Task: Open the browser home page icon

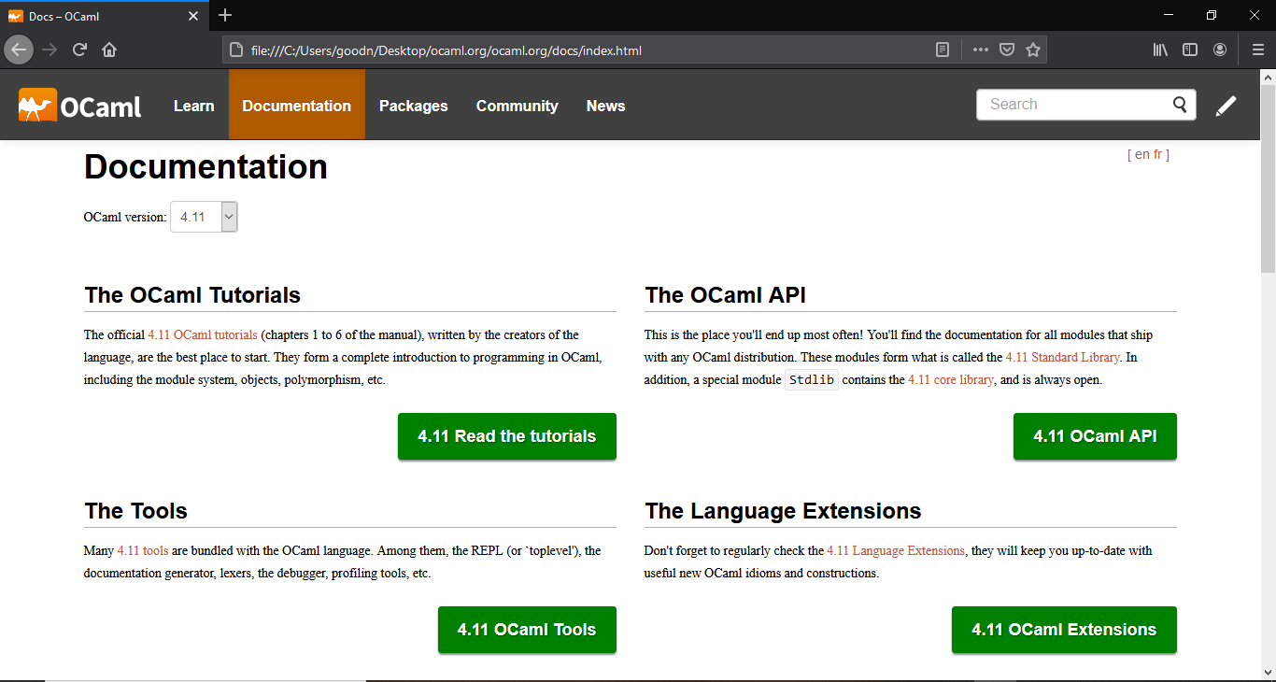Action: point(109,50)
